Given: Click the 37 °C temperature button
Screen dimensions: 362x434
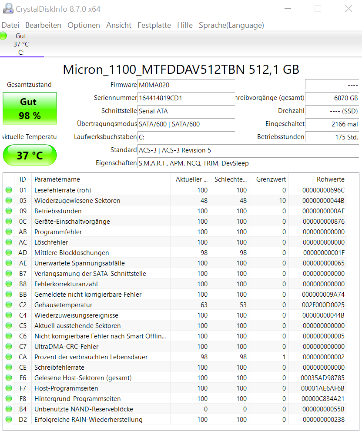Looking at the screenshot, I should click(x=30, y=155).
